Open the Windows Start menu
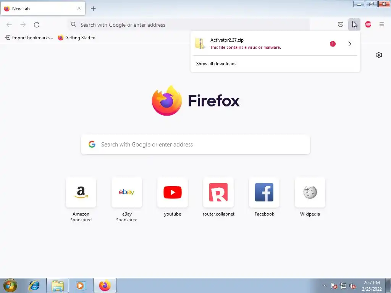391x293 pixels. pyautogui.click(x=10, y=285)
